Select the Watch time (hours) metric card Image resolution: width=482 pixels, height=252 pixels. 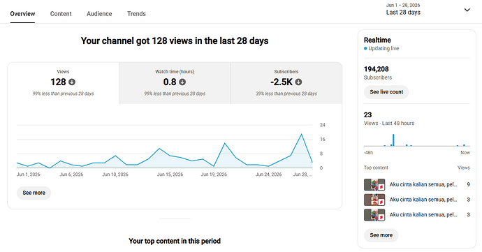tap(175, 83)
